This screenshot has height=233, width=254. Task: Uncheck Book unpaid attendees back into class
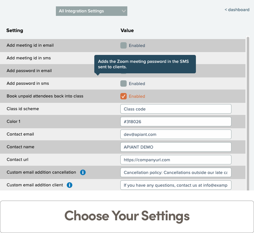click(124, 96)
